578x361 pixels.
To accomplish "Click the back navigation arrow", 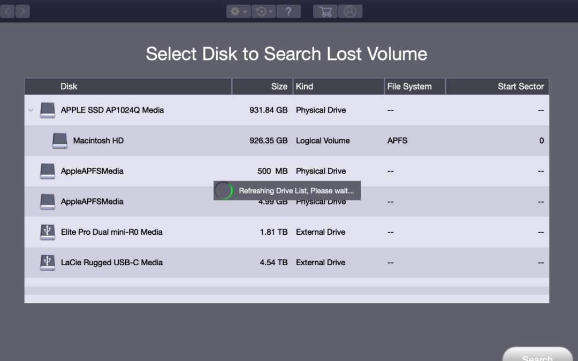I will (x=7, y=11).
